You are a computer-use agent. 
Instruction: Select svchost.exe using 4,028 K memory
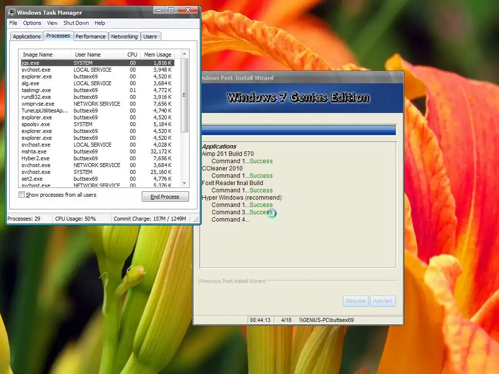point(97,145)
